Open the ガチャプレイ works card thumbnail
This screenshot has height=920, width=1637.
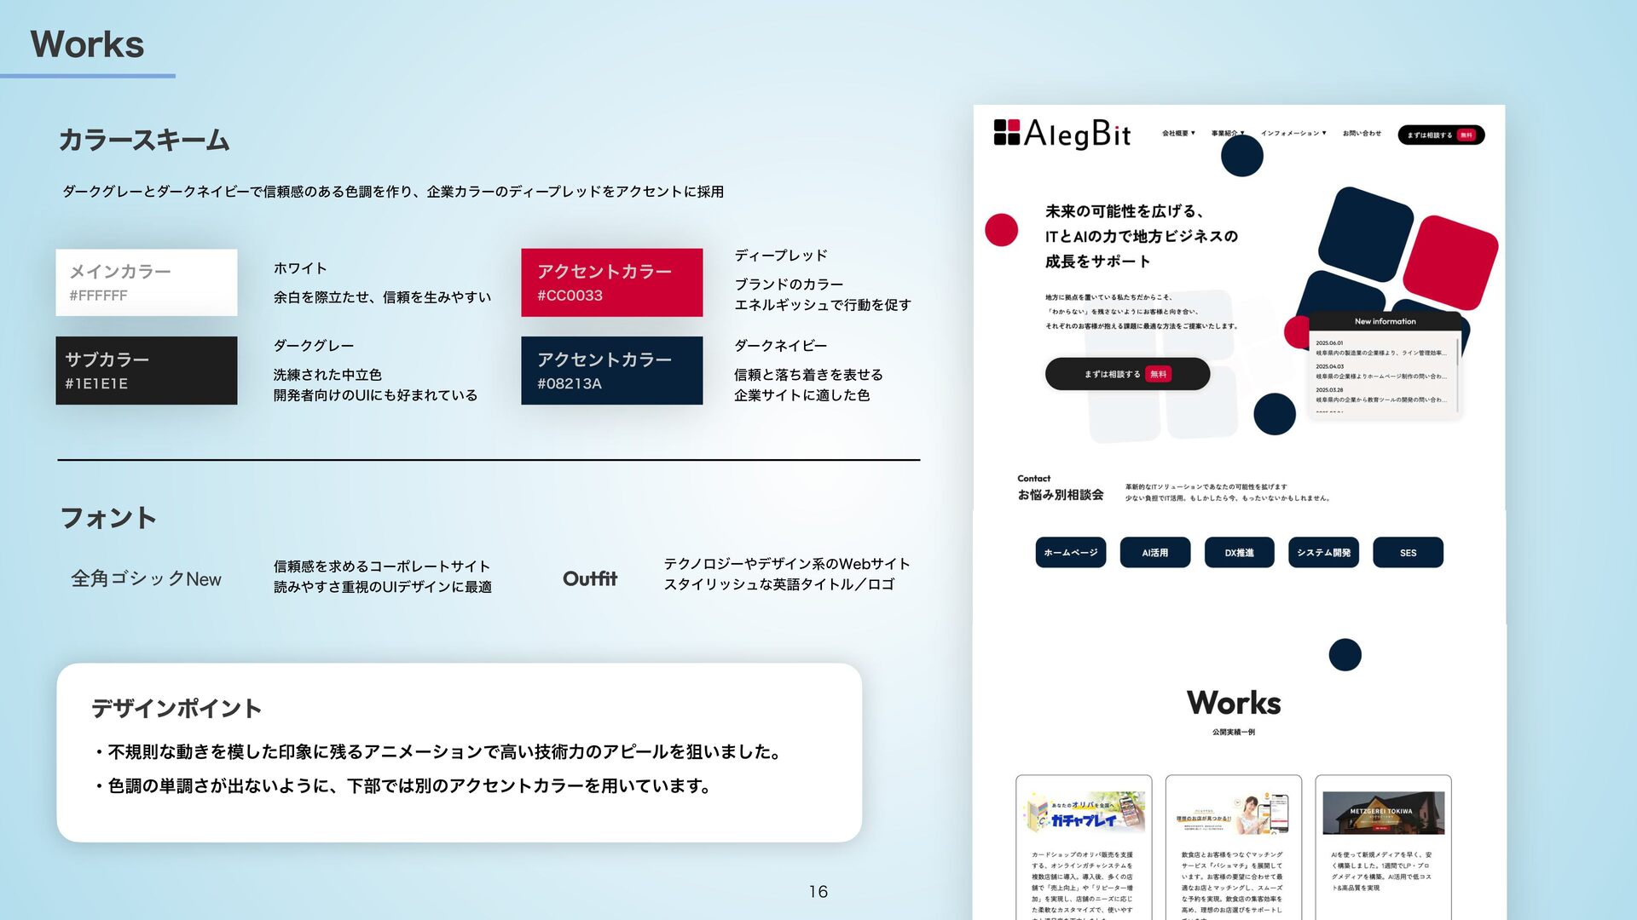pos(1084,812)
